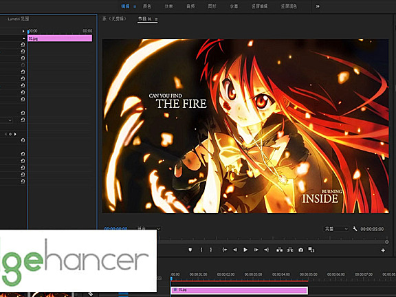Open the Source monitor tab 源:(无剪辑)

114,19
